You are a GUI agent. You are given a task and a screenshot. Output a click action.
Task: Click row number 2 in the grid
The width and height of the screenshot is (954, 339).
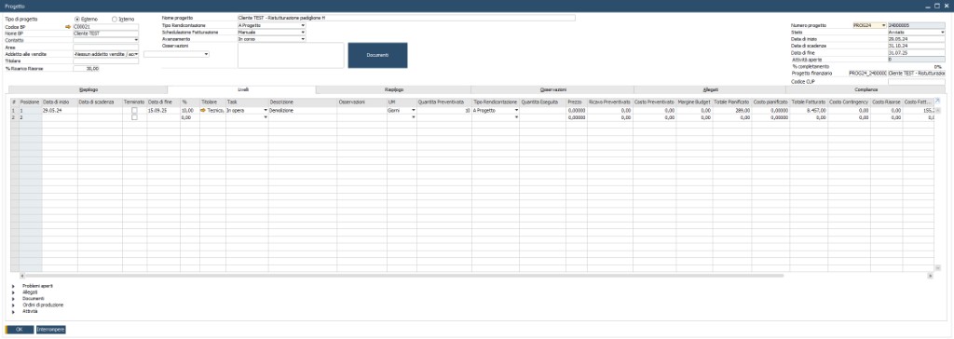pyautogui.click(x=15, y=117)
